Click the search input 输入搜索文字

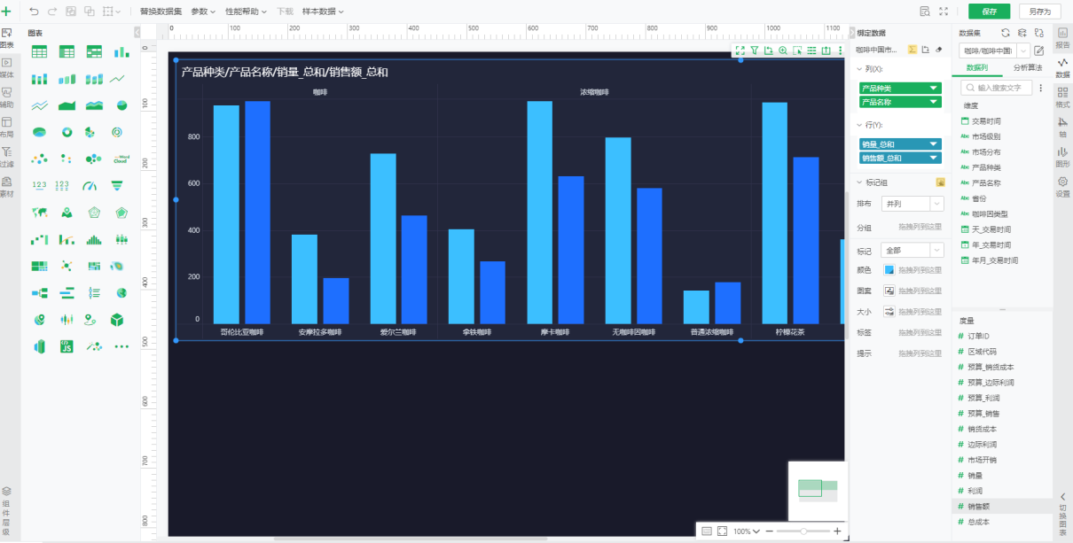[998, 87]
